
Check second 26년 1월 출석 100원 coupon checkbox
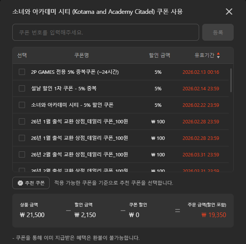tap(22, 138)
